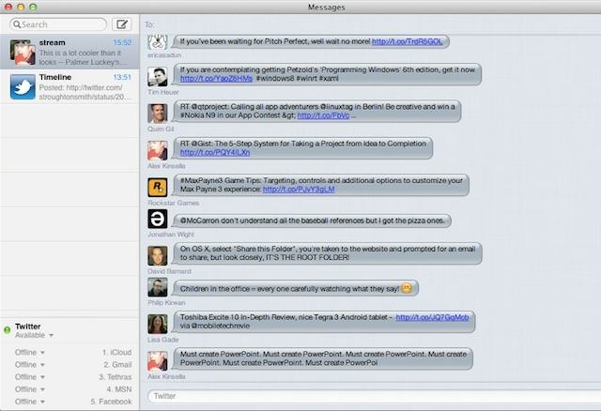Open the Max Payne 3 tips link
601x411 pixels.
coord(299,190)
